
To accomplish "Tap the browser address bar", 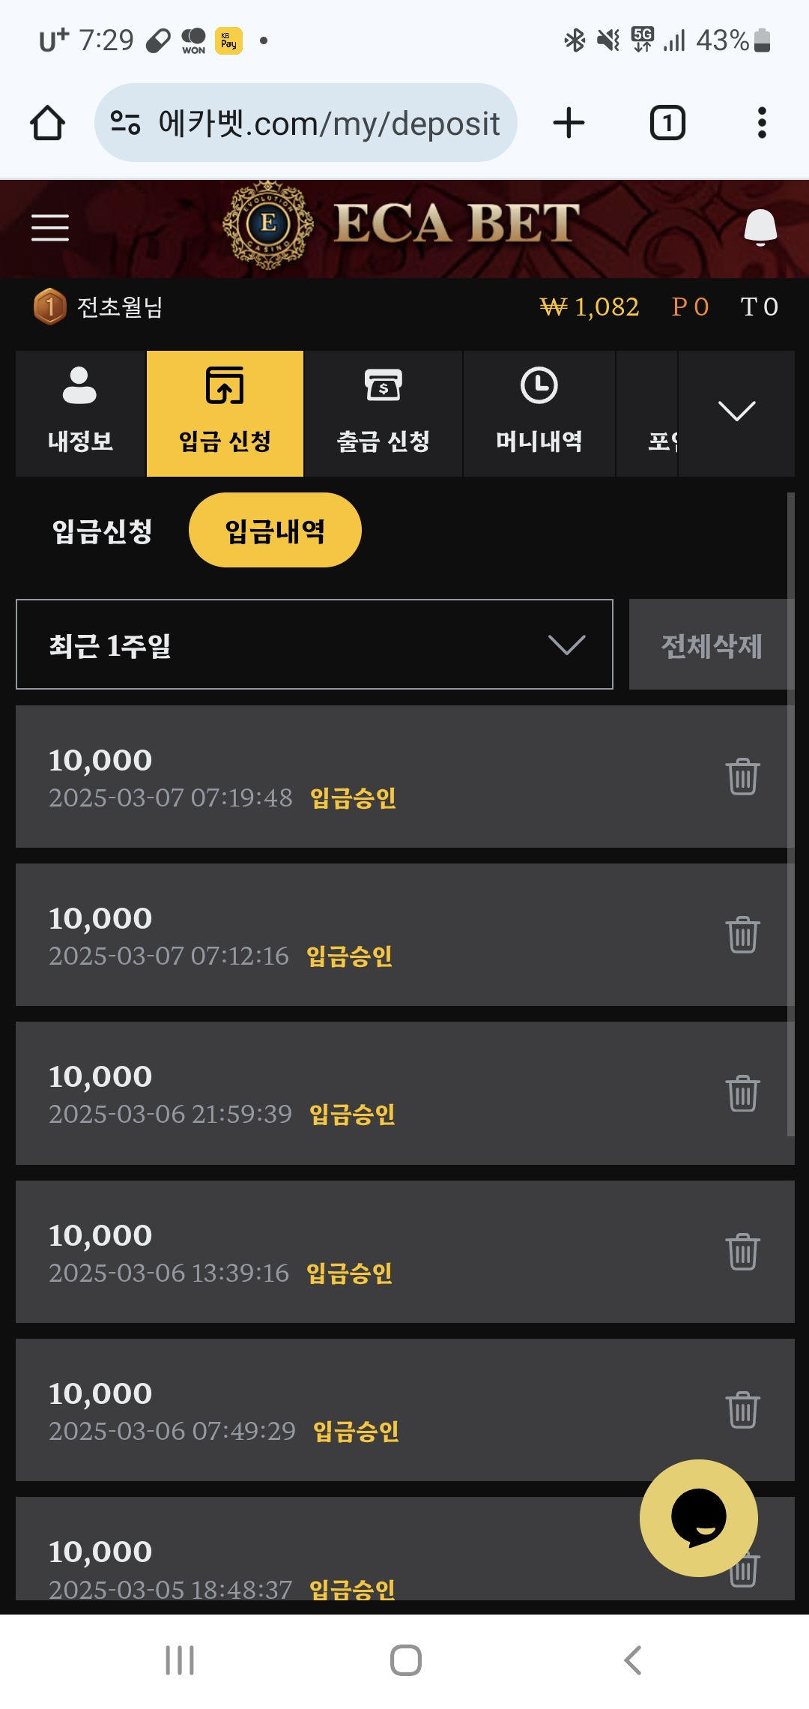I will point(306,123).
